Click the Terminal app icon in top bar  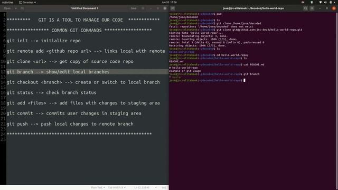click(21, 2)
